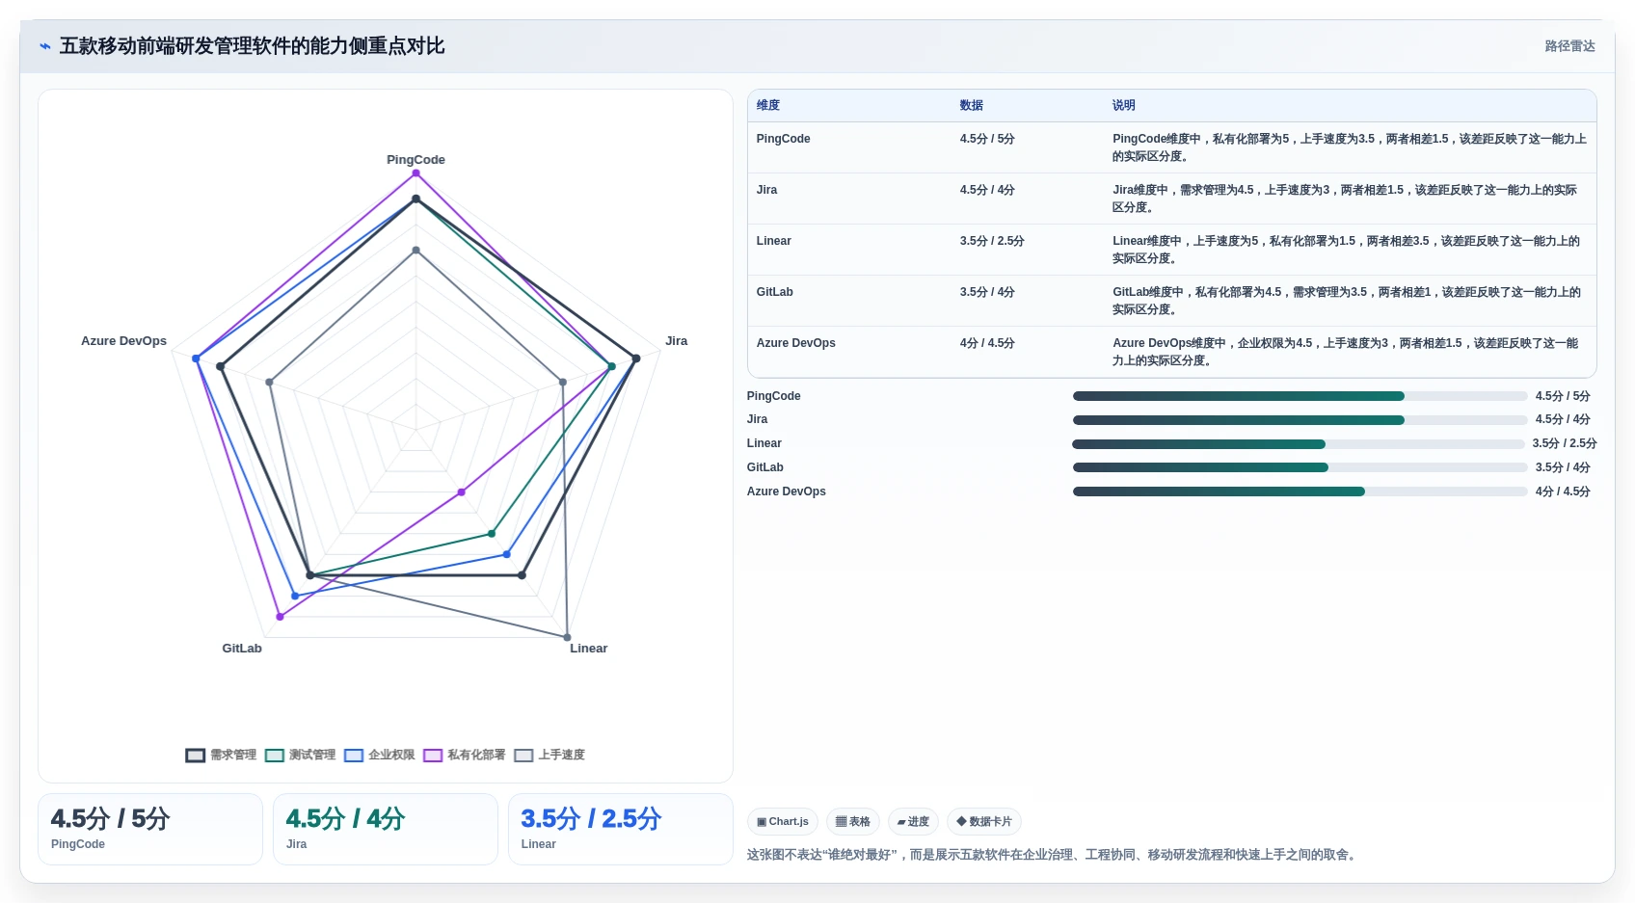Select the Azure DevOps table row name
The height and width of the screenshot is (903, 1635).
[795, 343]
